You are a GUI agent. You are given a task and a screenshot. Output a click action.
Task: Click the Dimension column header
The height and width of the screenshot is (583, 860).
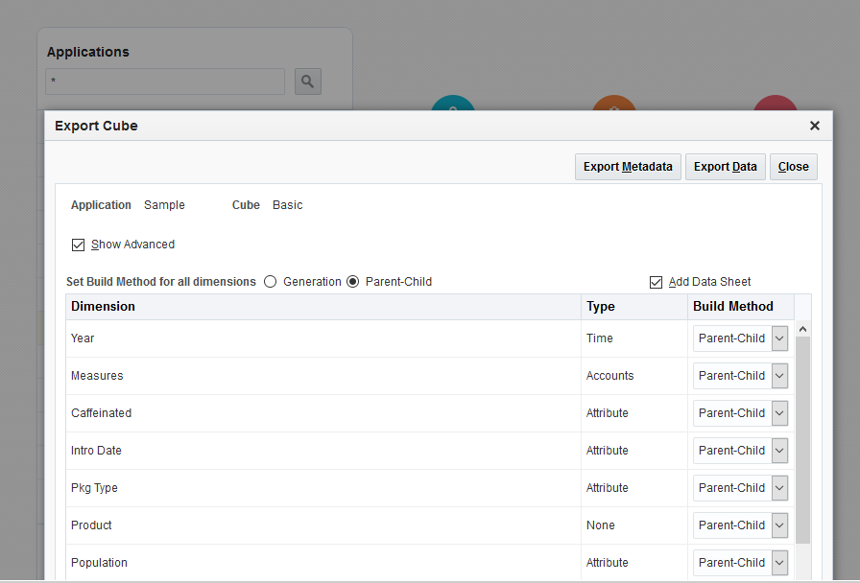tap(323, 307)
